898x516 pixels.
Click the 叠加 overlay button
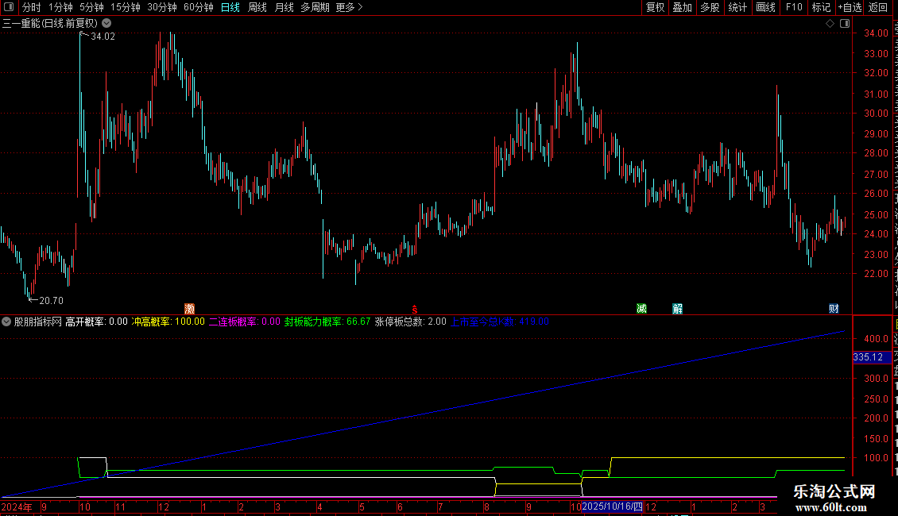click(682, 7)
